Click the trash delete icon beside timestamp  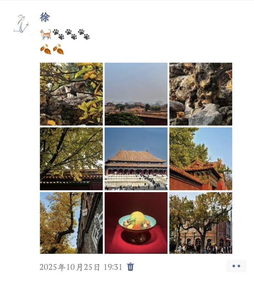[130, 266]
